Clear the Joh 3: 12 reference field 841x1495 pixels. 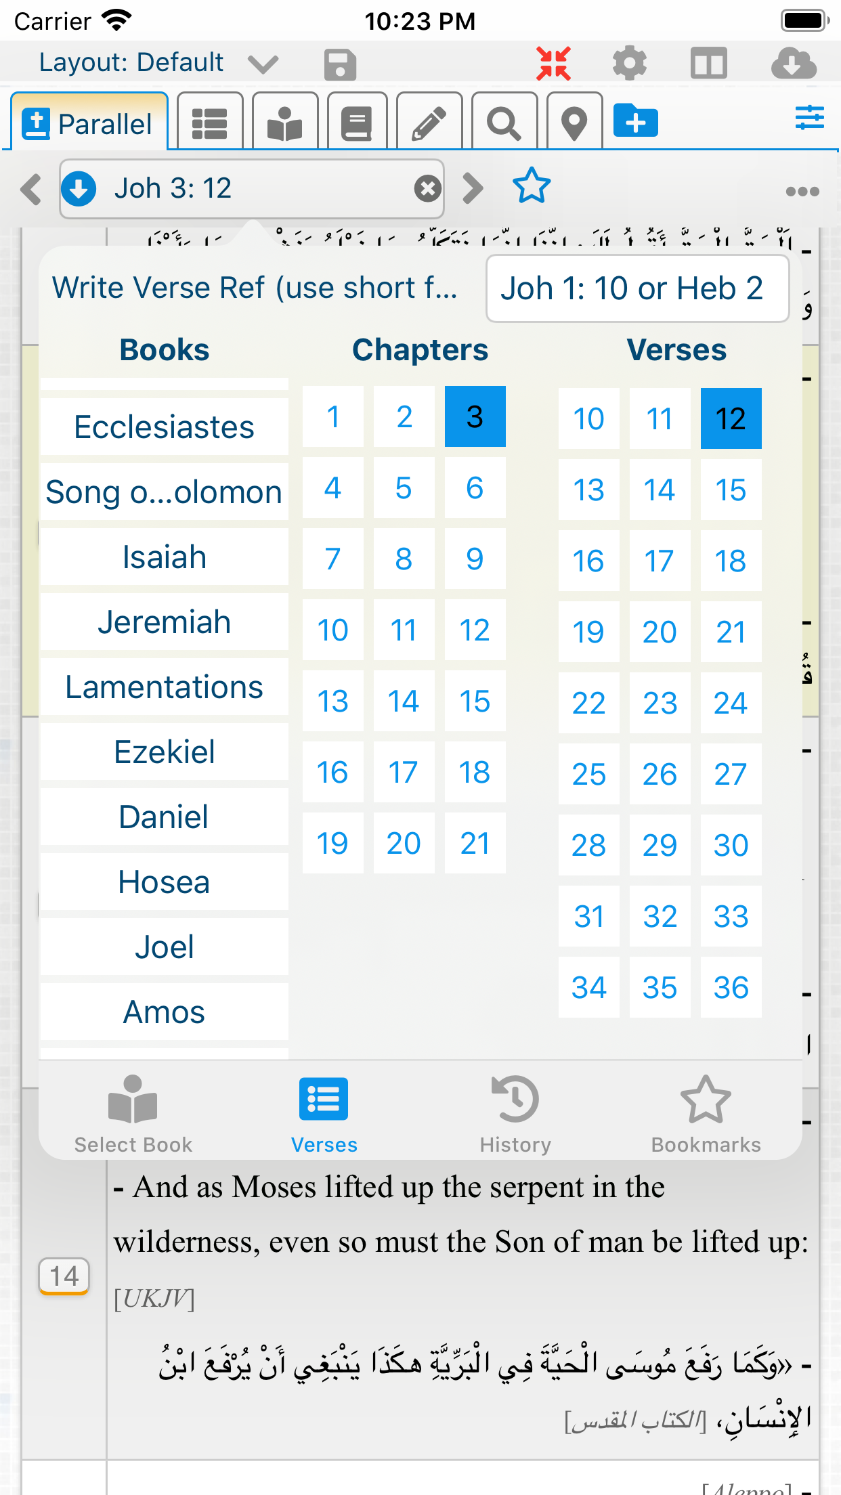(427, 189)
